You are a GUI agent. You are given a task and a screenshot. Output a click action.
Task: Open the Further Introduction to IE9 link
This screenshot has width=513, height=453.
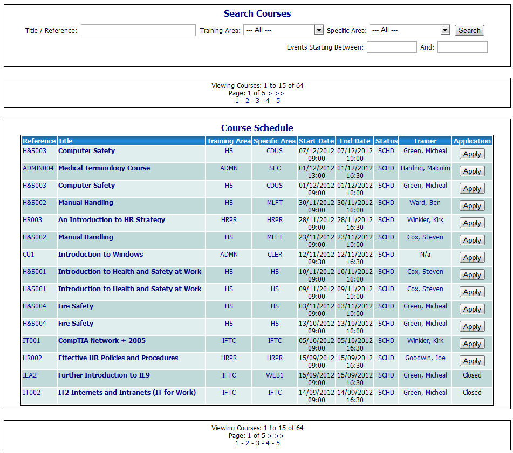(x=104, y=375)
